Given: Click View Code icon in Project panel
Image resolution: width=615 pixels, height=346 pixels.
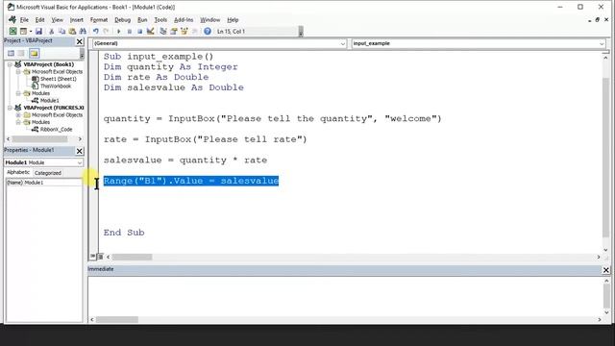Looking at the screenshot, I should click(x=11, y=54).
